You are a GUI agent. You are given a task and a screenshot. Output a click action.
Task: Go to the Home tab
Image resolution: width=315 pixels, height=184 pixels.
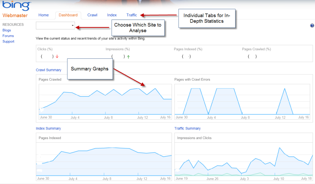click(x=44, y=15)
